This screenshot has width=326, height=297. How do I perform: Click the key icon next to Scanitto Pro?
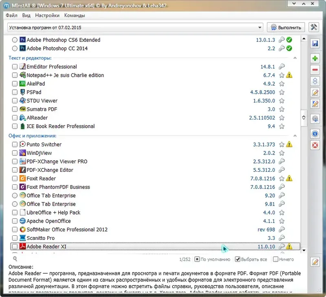coord(282,238)
